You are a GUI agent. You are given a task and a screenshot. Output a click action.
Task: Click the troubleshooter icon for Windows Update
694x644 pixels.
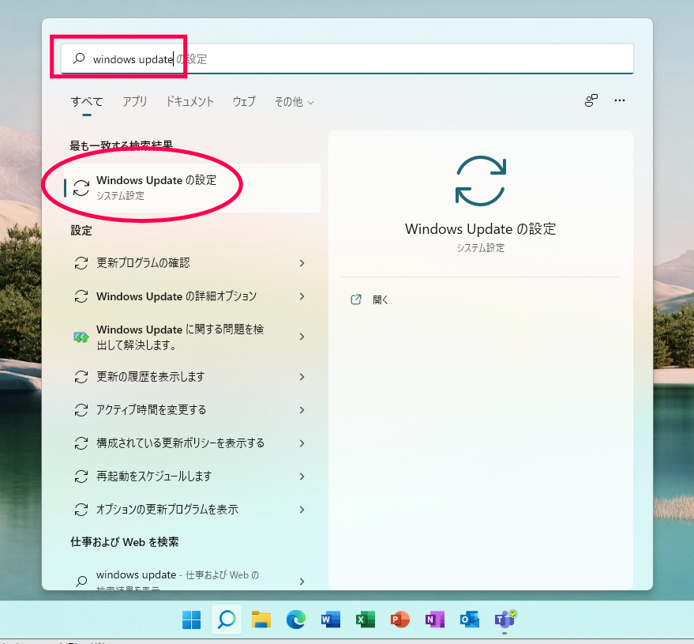point(81,337)
